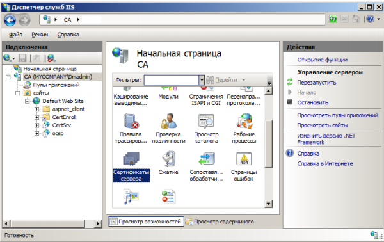
Task: Go back with the blue arrow
Action: tap(10, 20)
